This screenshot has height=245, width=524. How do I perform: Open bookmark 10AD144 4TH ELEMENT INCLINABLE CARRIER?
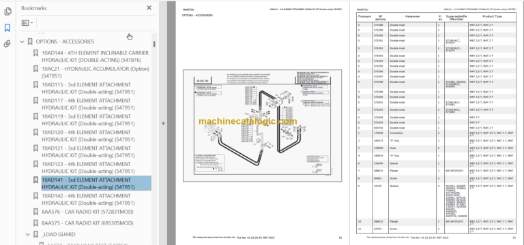tap(96, 56)
